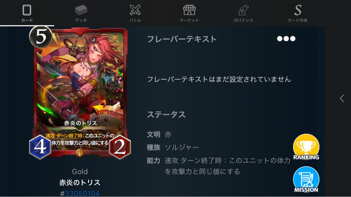This screenshot has height=197, width=351.
Task: Click the ステータス section heading
Action: coord(166,115)
